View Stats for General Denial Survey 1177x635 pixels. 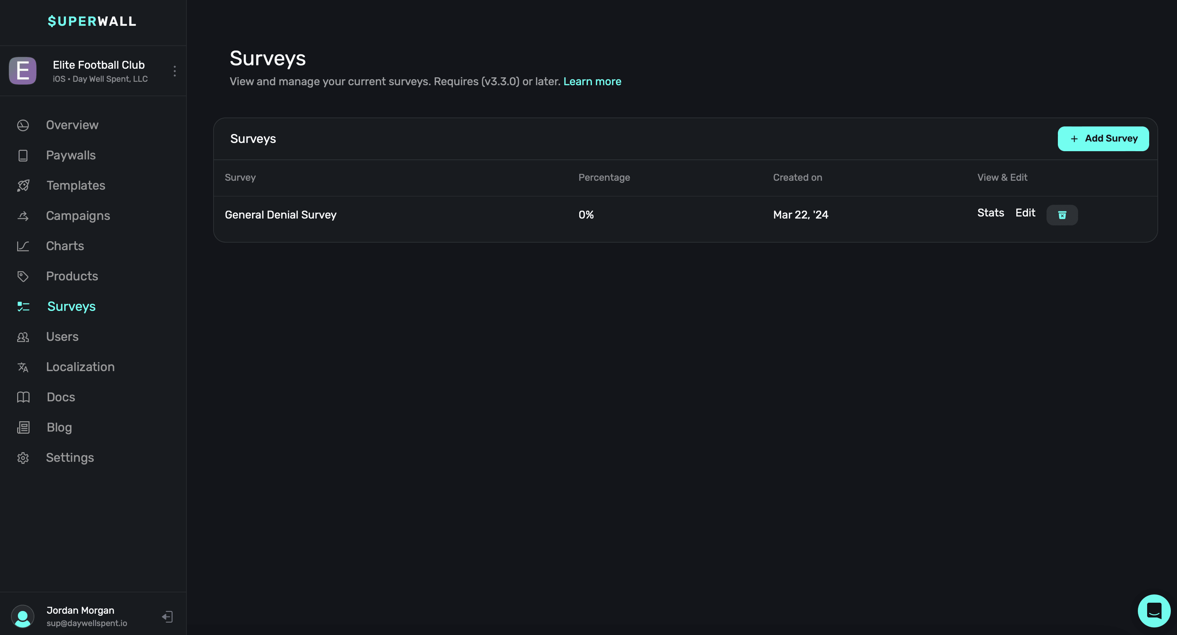tap(990, 213)
